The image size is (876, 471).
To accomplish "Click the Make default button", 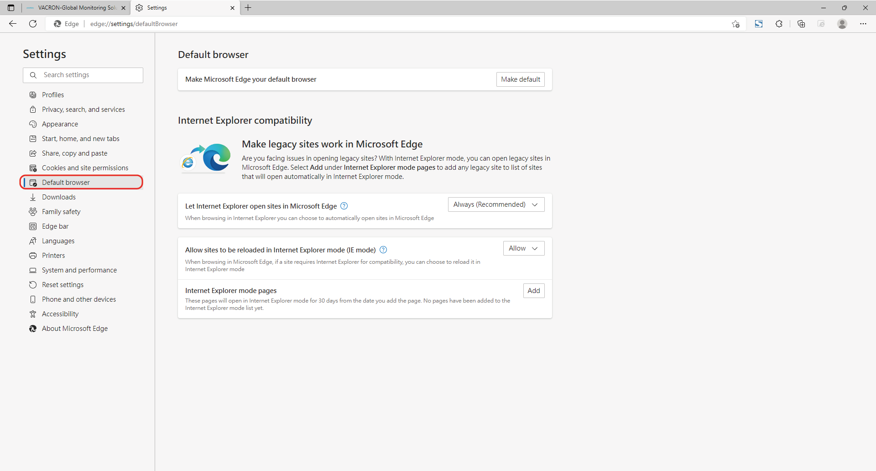I will point(521,79).
